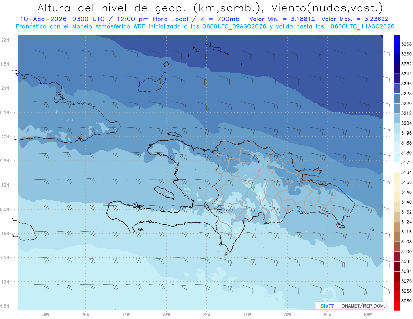
Task: Click the bright blue swatch above 3268
Action: 397,39
